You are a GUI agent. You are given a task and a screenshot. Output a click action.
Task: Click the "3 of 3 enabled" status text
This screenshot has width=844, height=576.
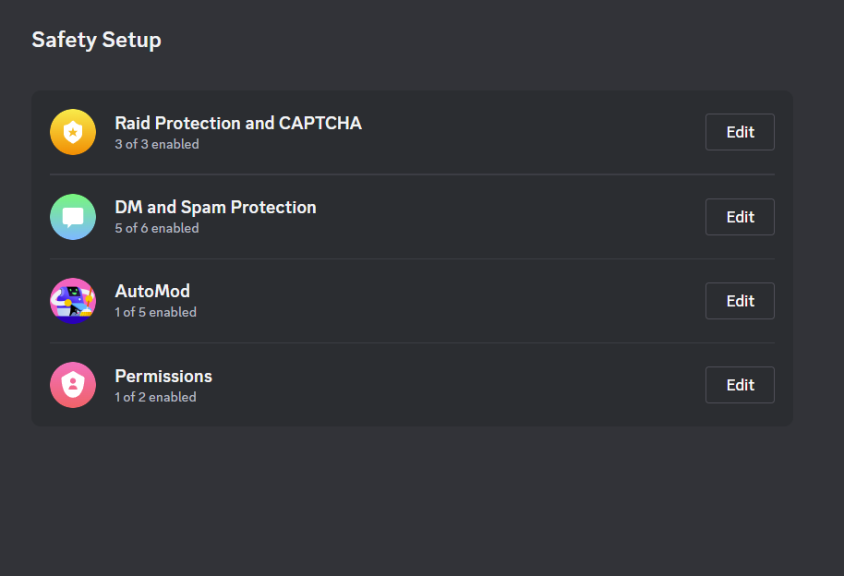point(156,144)
